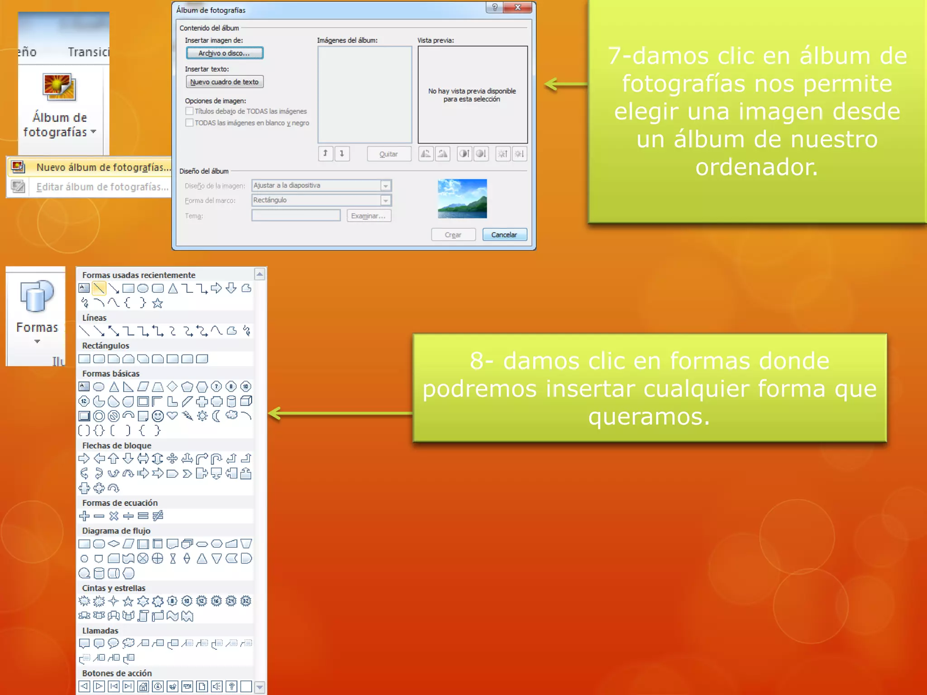Image resolution: width=927 pixels, height=695 pixels.
Task: Click the move image up arrow button
Action: [325, 154]
